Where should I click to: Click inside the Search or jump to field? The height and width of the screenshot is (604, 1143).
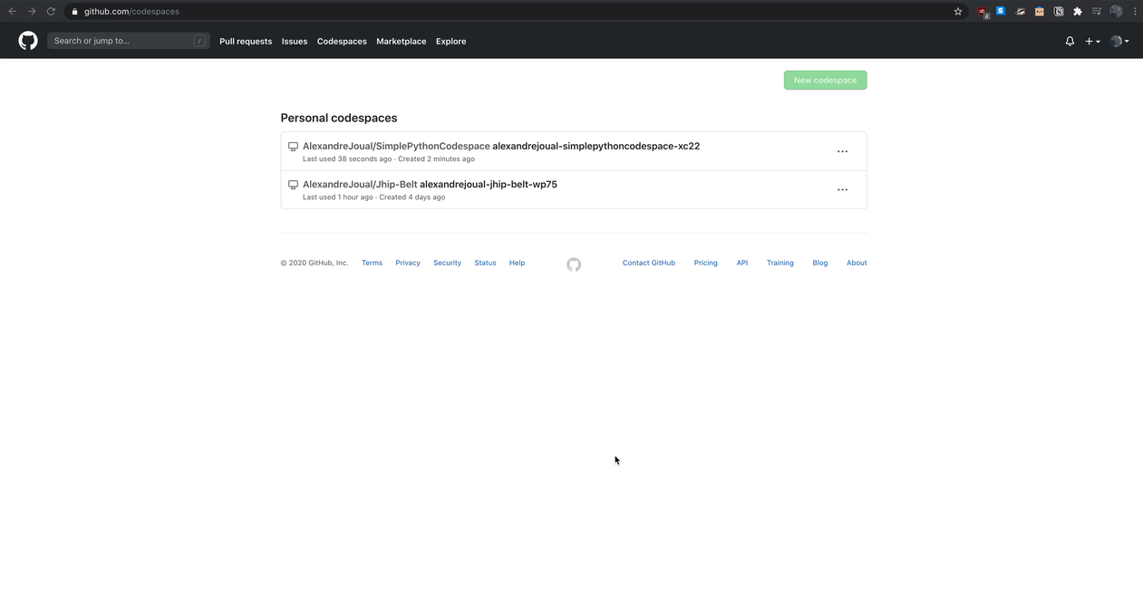pyautogui.click(x=127, y=41)
